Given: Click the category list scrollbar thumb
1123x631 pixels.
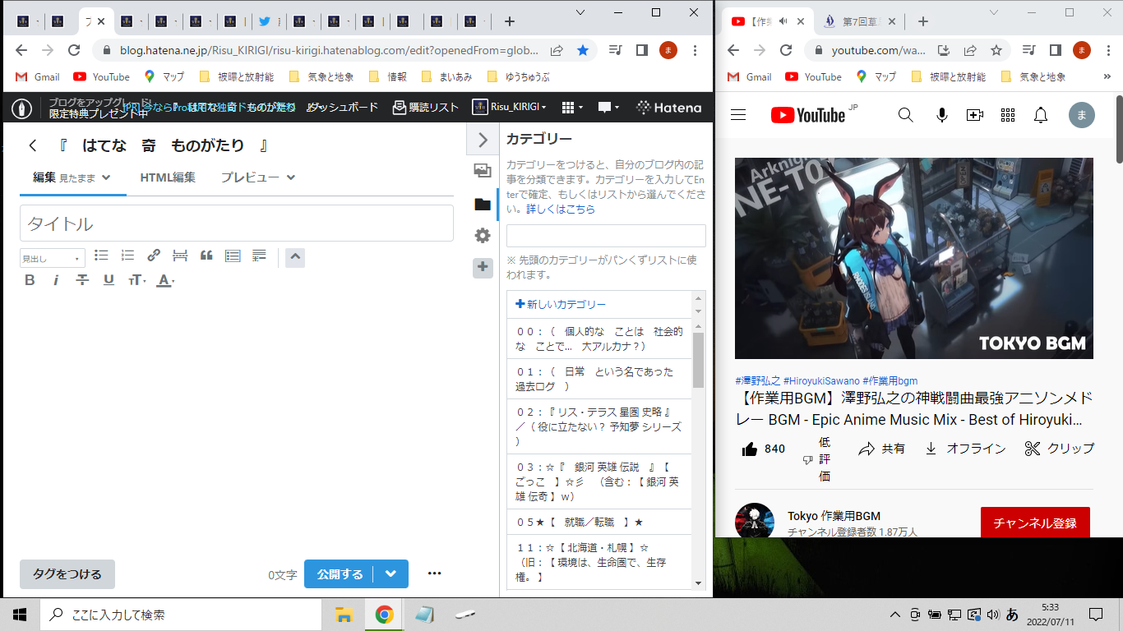Looking at the screenshot, I should (x=699, y=360).
